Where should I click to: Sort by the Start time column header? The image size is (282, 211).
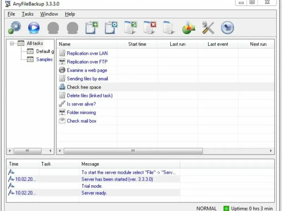[x=137, y=44]
